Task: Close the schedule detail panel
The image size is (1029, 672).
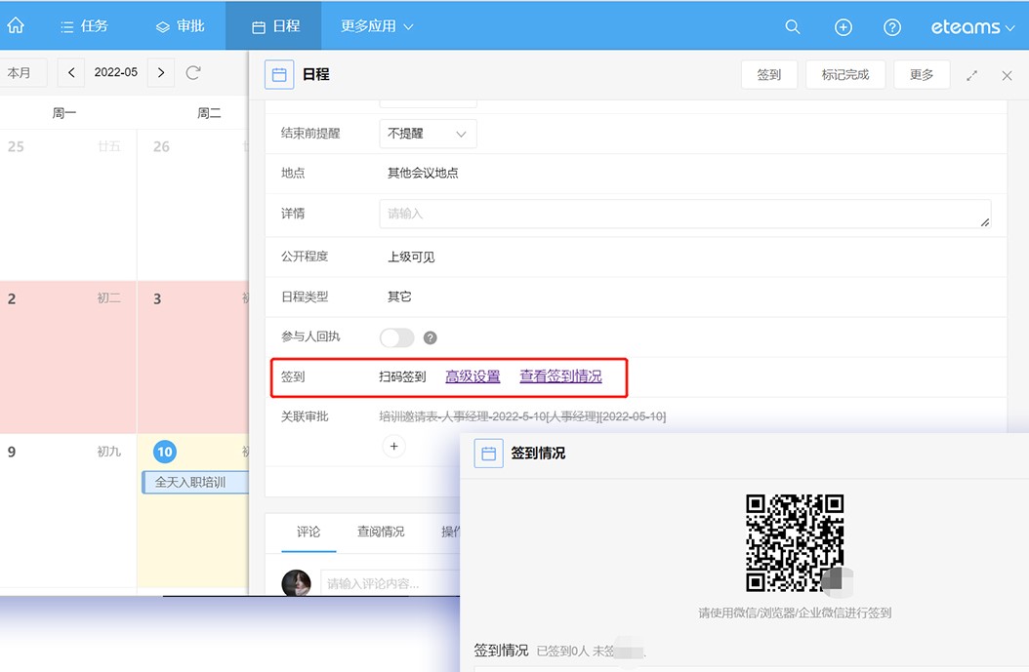Action: [x=1007, y=75]
